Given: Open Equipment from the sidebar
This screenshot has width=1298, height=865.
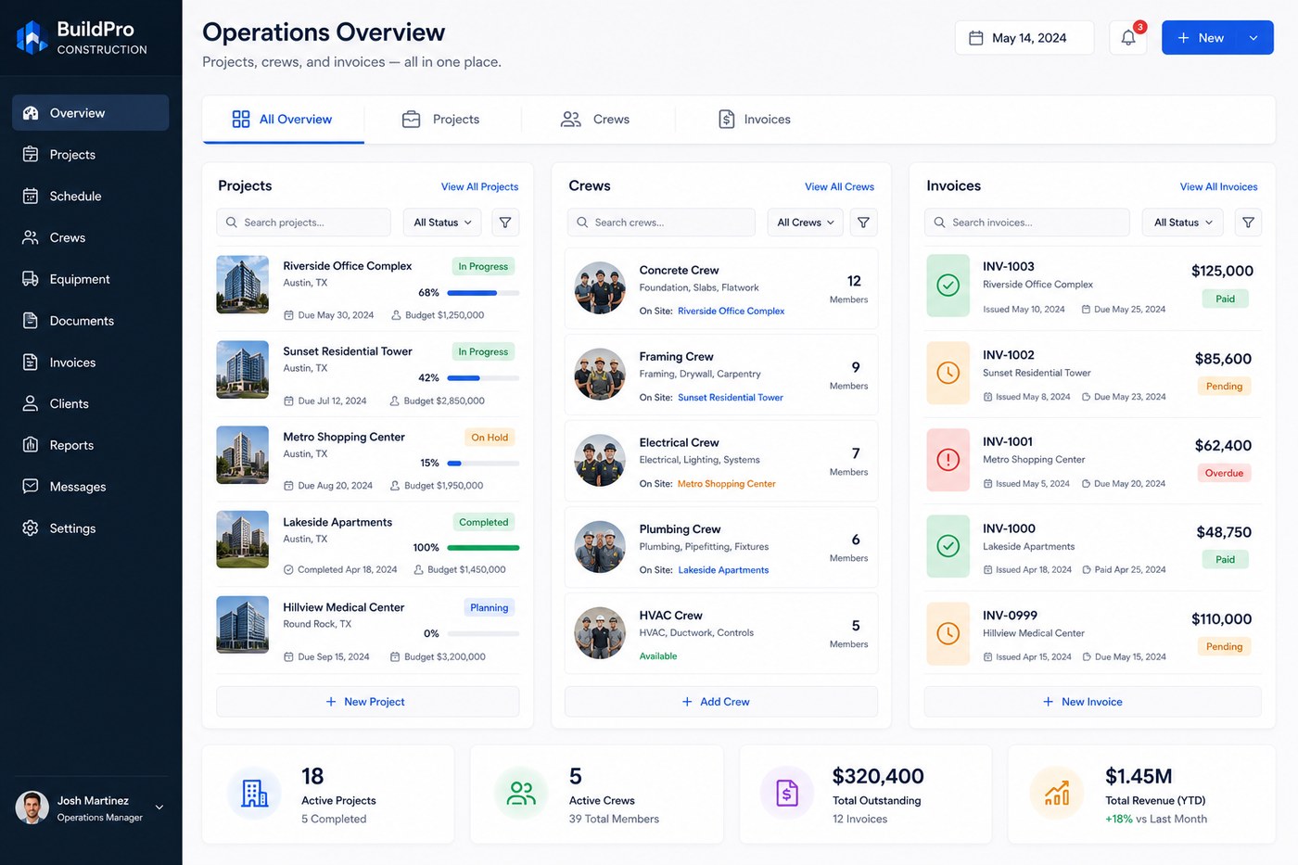Looking at the screenshot, I should point(91,279).
